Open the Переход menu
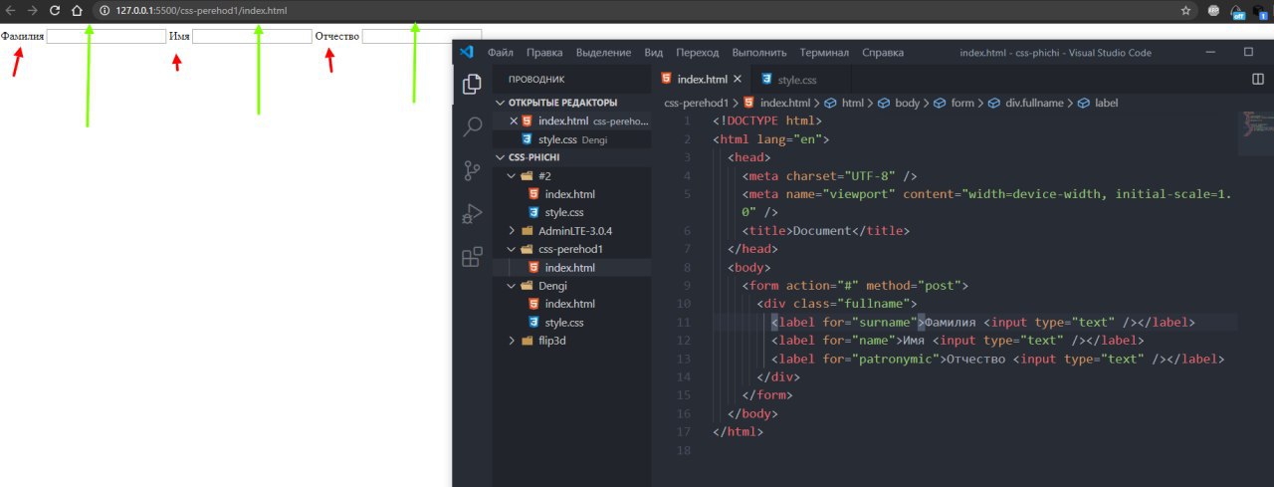Viewport: 1274px width, 487px height. coord(697,53)
